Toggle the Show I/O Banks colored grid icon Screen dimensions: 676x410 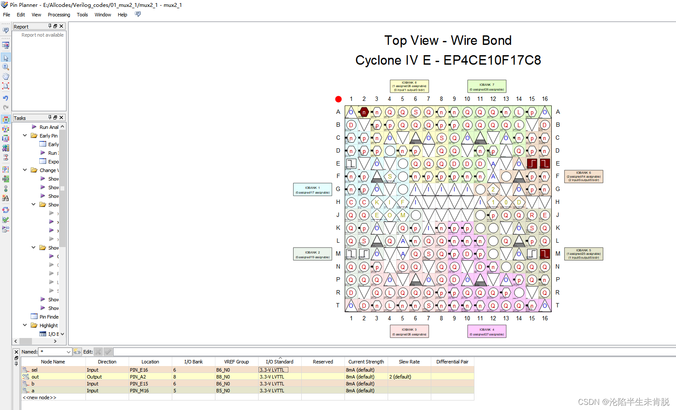(x=6, y=119)
